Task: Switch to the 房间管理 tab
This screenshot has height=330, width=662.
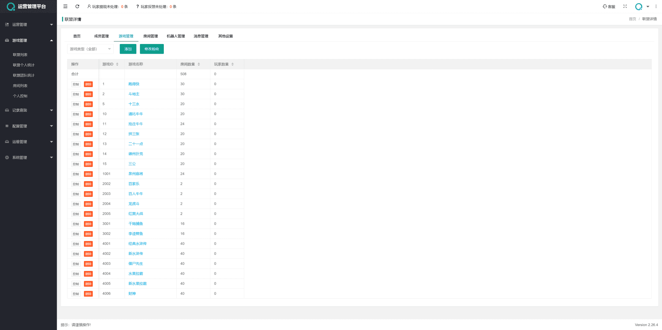Action: (150, 36)
